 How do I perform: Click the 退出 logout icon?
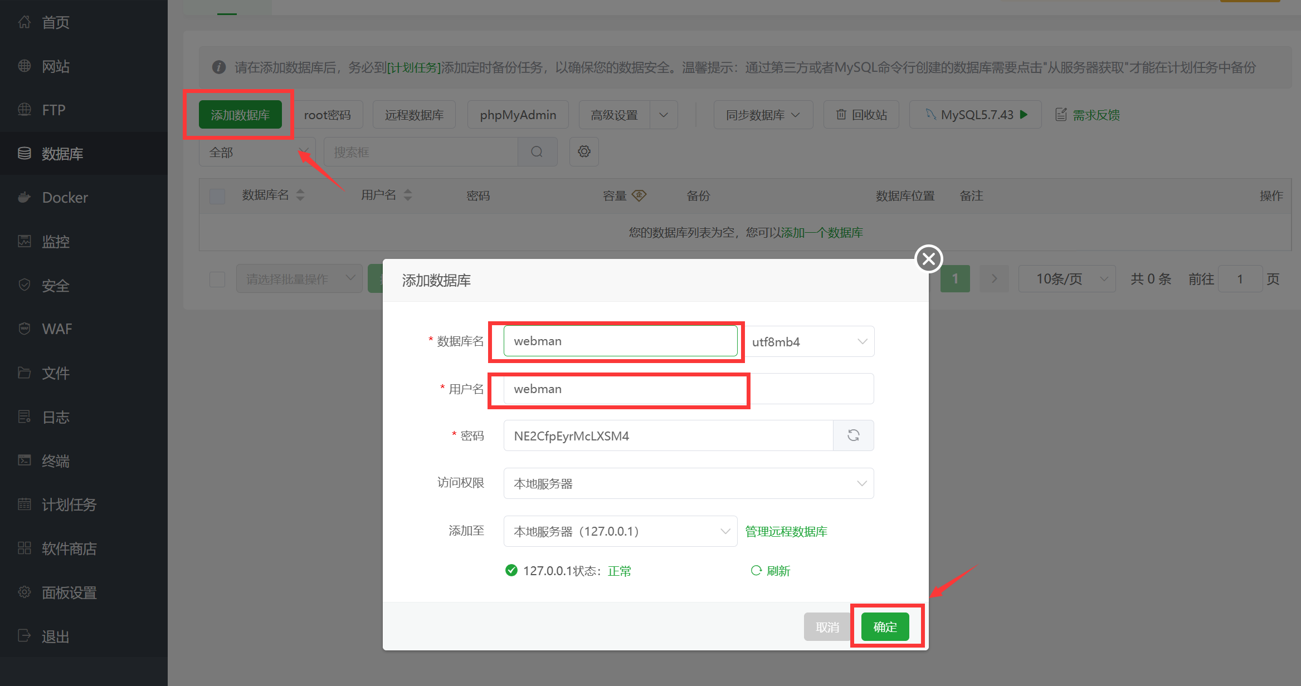point(25,636)
